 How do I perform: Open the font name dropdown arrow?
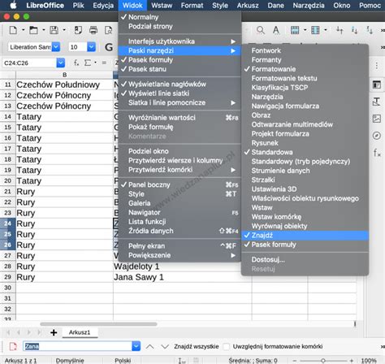pyautogui.click(x=56, y=47)
